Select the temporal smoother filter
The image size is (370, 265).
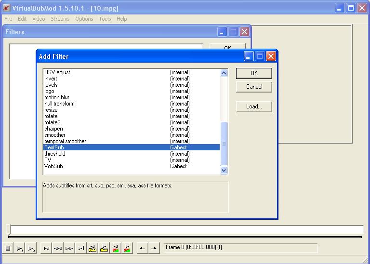point(132,141)
